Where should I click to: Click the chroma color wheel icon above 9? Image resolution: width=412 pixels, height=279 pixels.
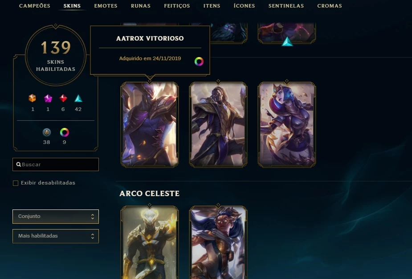tap(65, 132)
